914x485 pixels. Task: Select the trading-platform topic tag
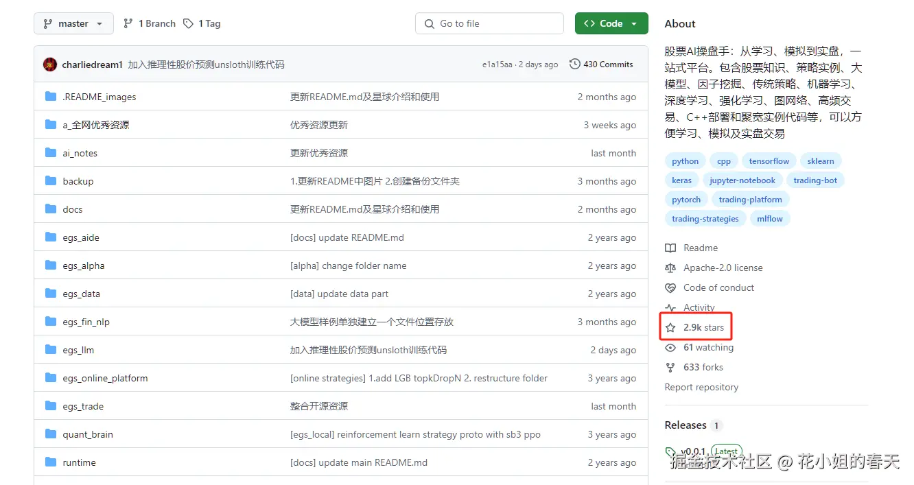coord(751,200)
